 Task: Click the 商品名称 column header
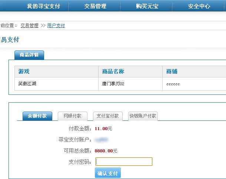point(113,72)
